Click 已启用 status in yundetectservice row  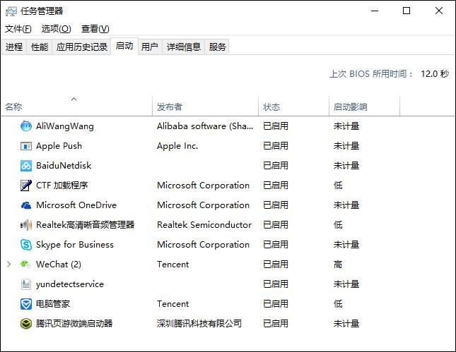pyautogui.click(x=276, y=284)
